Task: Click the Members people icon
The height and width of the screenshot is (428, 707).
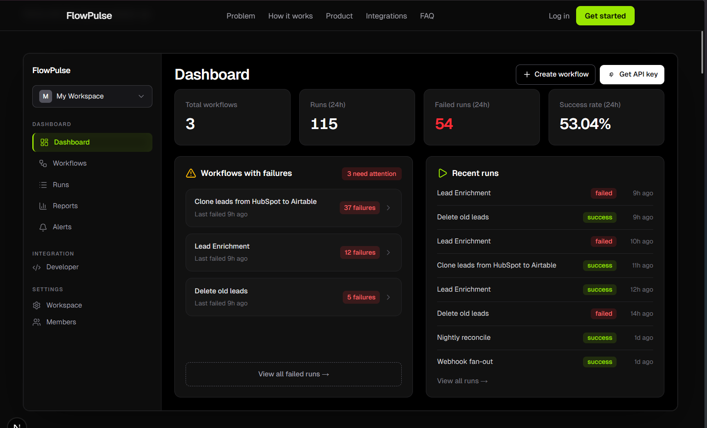Action: point(37,322)
